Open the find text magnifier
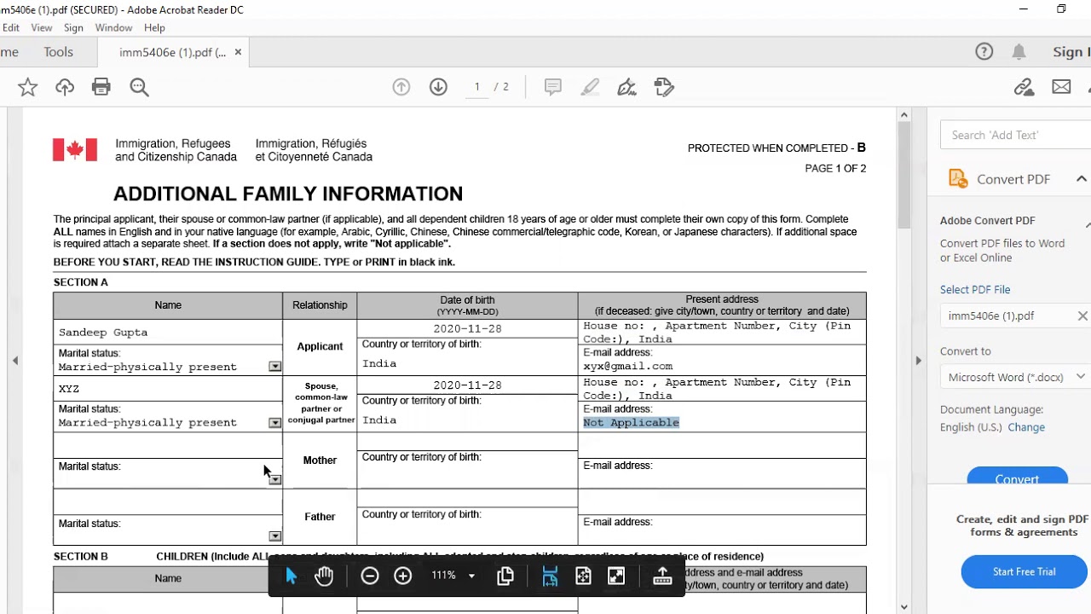1091x614 pixels. (x=139, y=87)
